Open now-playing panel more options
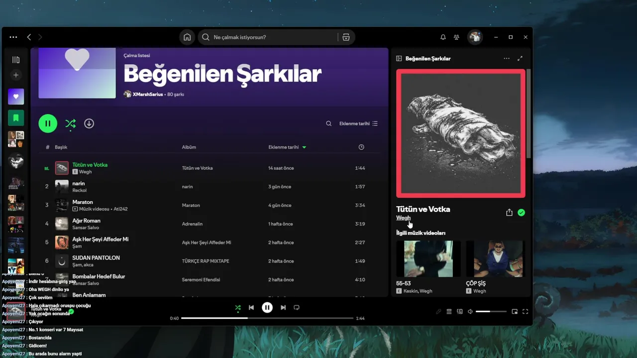The image size is (637, 358). [507, 58]
